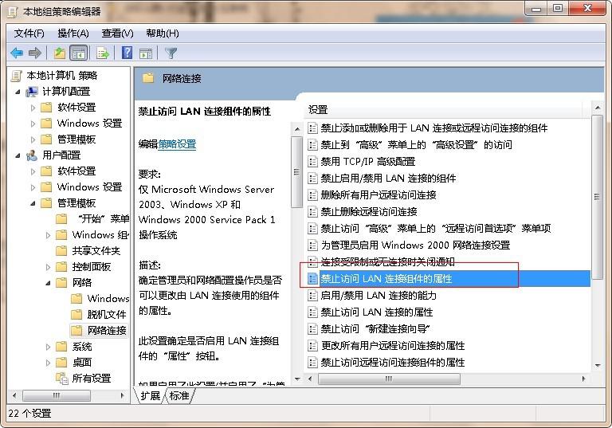The image size is (612, 428).
Task: Expand the 系统 folder in the tree
Action: pyautogui.click(x=49, y=347)
